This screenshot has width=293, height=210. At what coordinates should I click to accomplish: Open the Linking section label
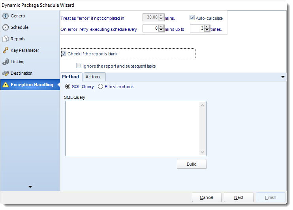17,62
